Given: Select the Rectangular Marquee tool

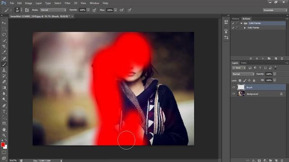Looking at the screenshot, I should pyautogui.click(x=4, y=29).
